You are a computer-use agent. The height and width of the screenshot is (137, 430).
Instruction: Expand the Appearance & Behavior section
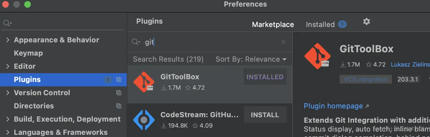[8, 40]
